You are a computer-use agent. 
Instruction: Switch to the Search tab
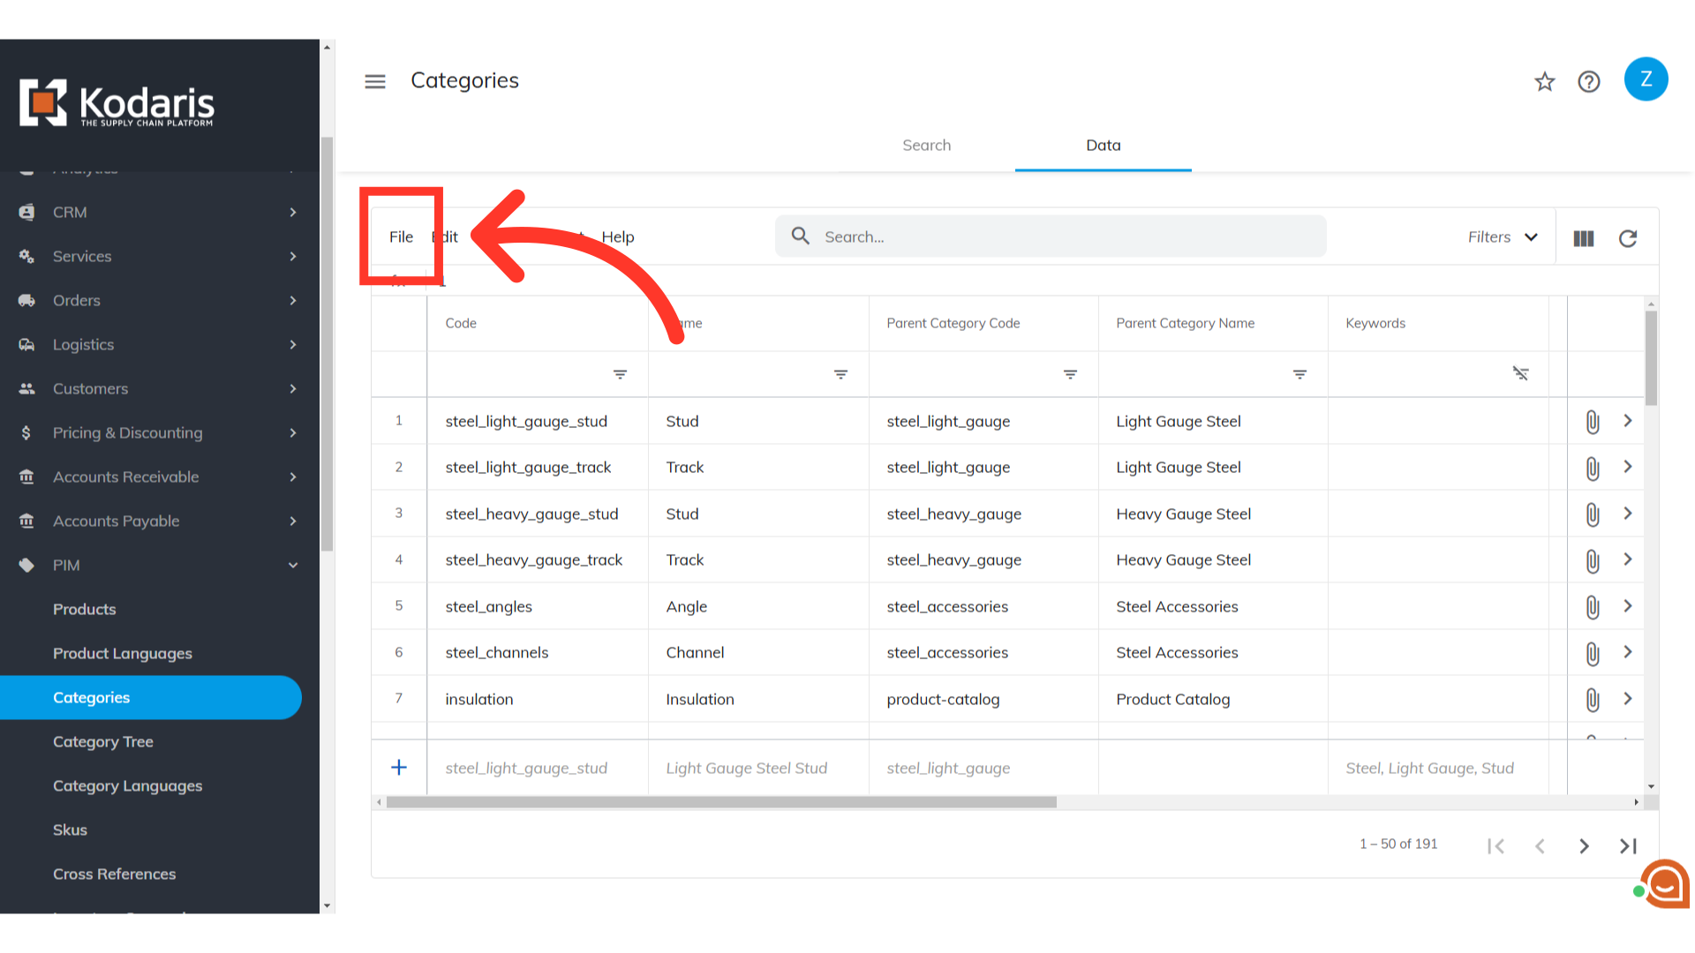click(926, 146)
